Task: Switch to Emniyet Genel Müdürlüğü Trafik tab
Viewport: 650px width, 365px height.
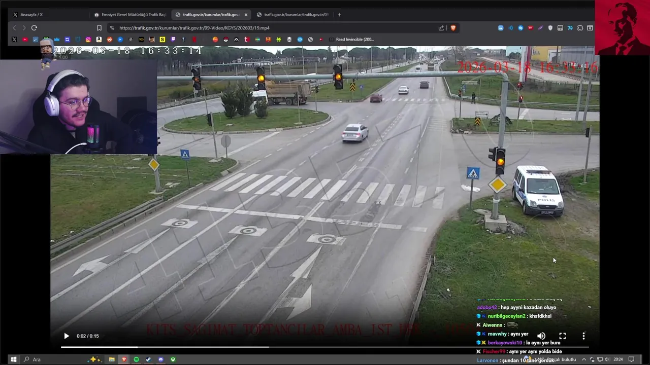Action: point(130,15)
